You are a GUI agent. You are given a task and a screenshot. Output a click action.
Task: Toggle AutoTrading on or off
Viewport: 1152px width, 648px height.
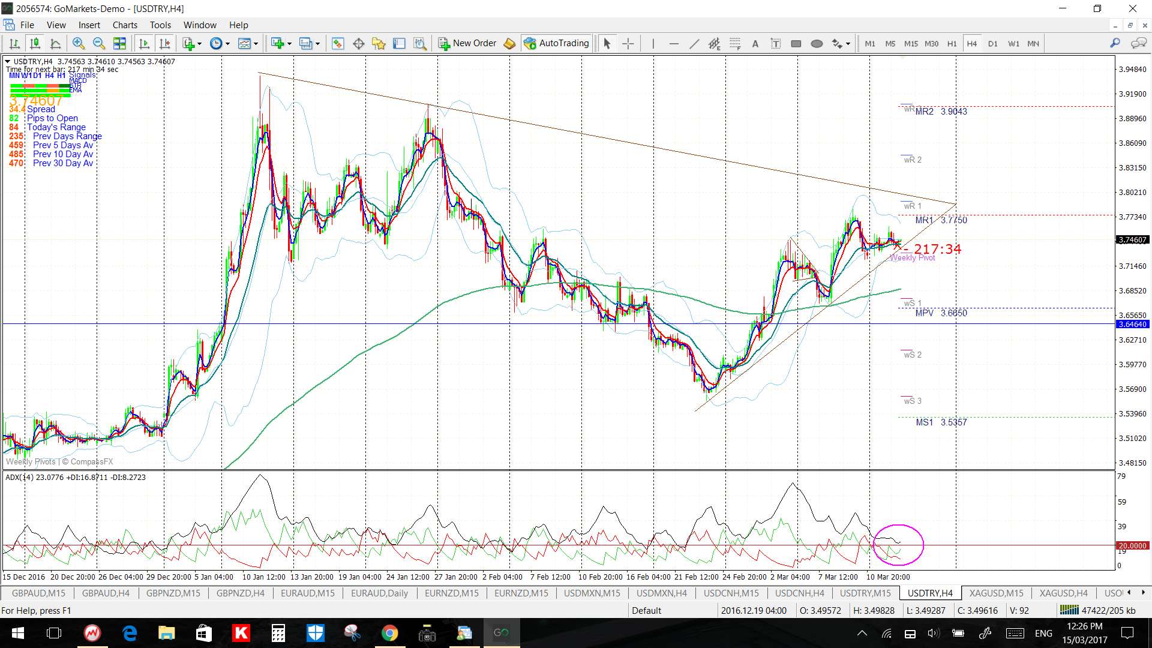[556, 43]
